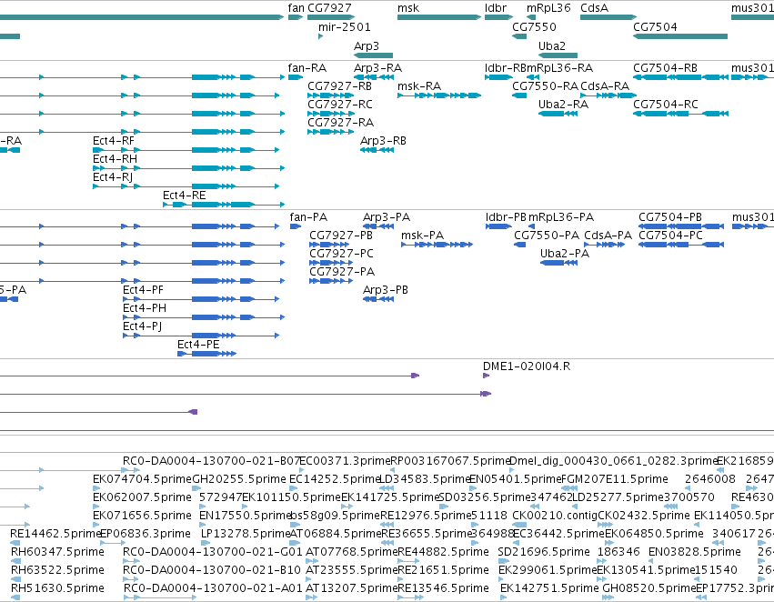Click the ldbr-RB transcript

coord(498,77)
